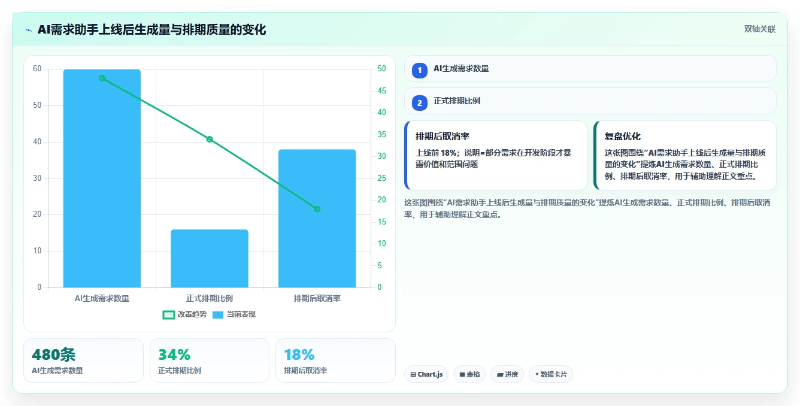Click x-axis label 正式排期比例
The width and height of the screenshot is (800, 406).
[x=210, y=298]
